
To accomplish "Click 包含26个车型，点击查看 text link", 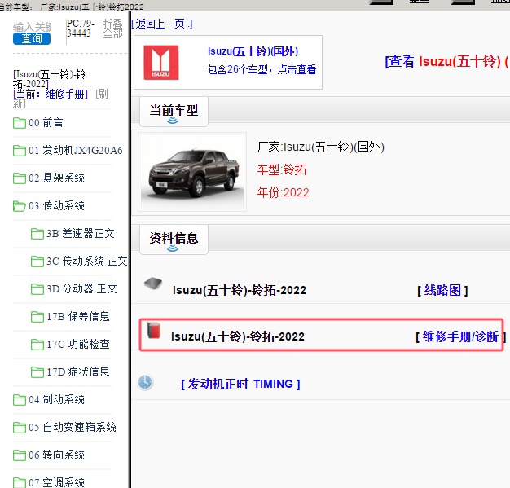I will 262,69.
